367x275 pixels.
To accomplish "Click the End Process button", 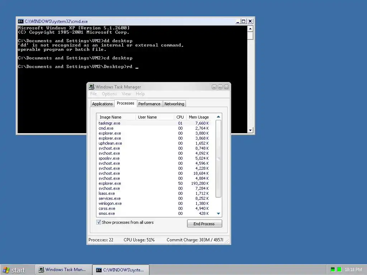I will [x=204, y=223].
